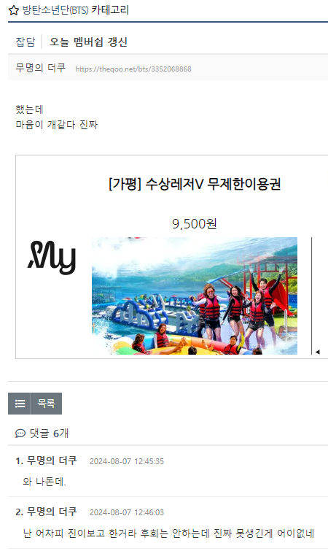
Task: Click the post author 무명의 더쿠
Action: (x=40, y=67)
